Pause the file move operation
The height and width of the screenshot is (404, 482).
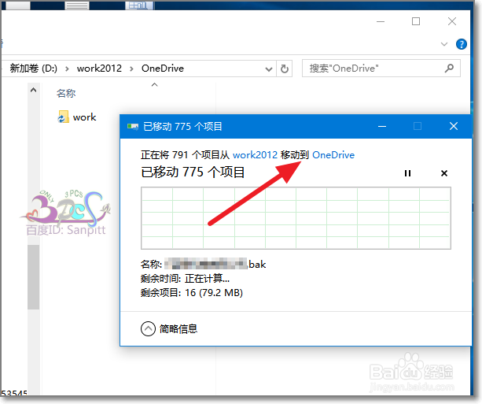point(407,173)
